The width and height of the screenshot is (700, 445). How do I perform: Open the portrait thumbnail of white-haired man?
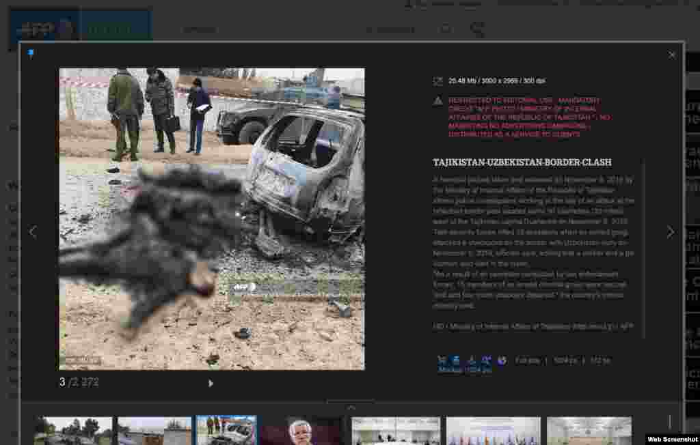point(301,431)
